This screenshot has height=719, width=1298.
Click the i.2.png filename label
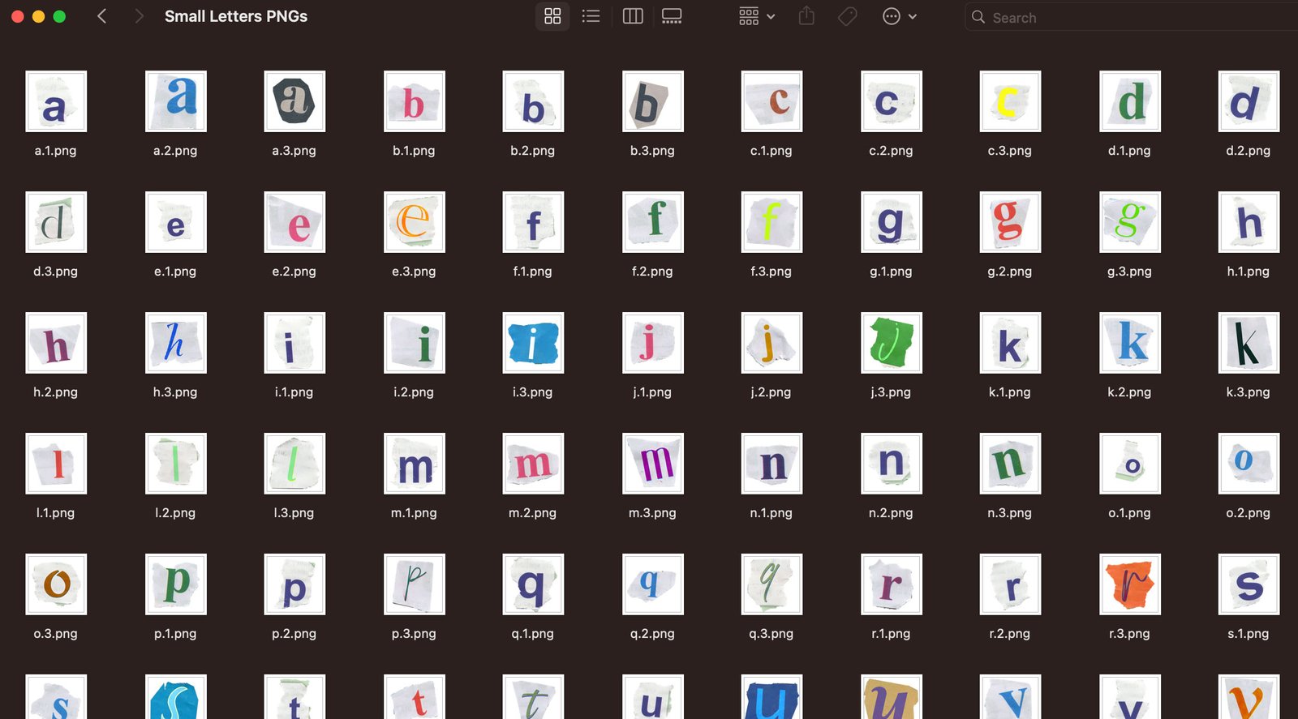[x=414, y=392]
